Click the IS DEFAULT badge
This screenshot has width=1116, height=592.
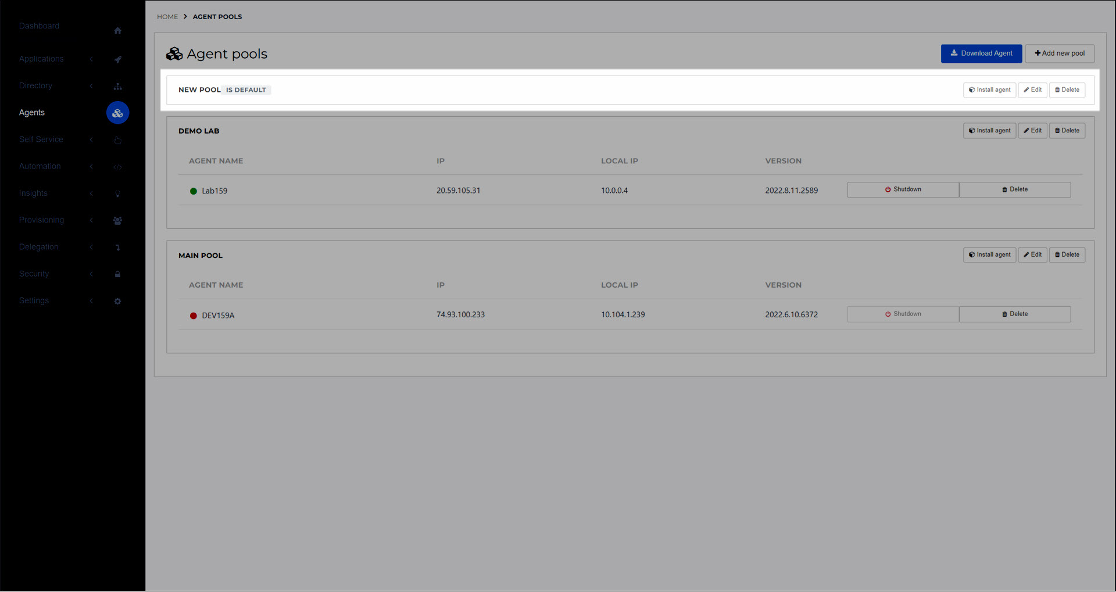click(x=246, y=90)
